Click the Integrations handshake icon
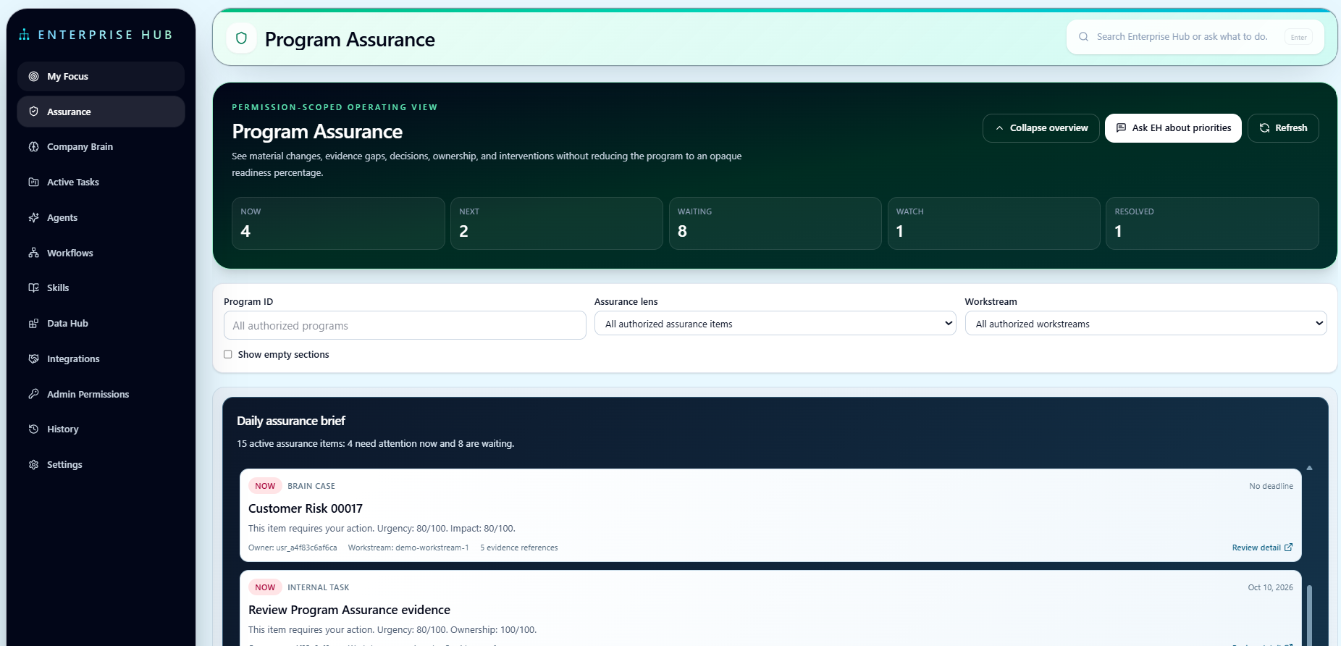 point(33,358)
